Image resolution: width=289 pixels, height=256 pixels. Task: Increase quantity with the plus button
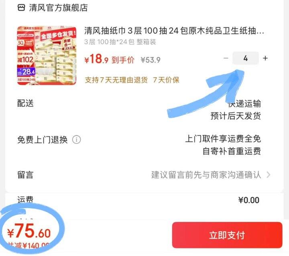tap(265, 58)
